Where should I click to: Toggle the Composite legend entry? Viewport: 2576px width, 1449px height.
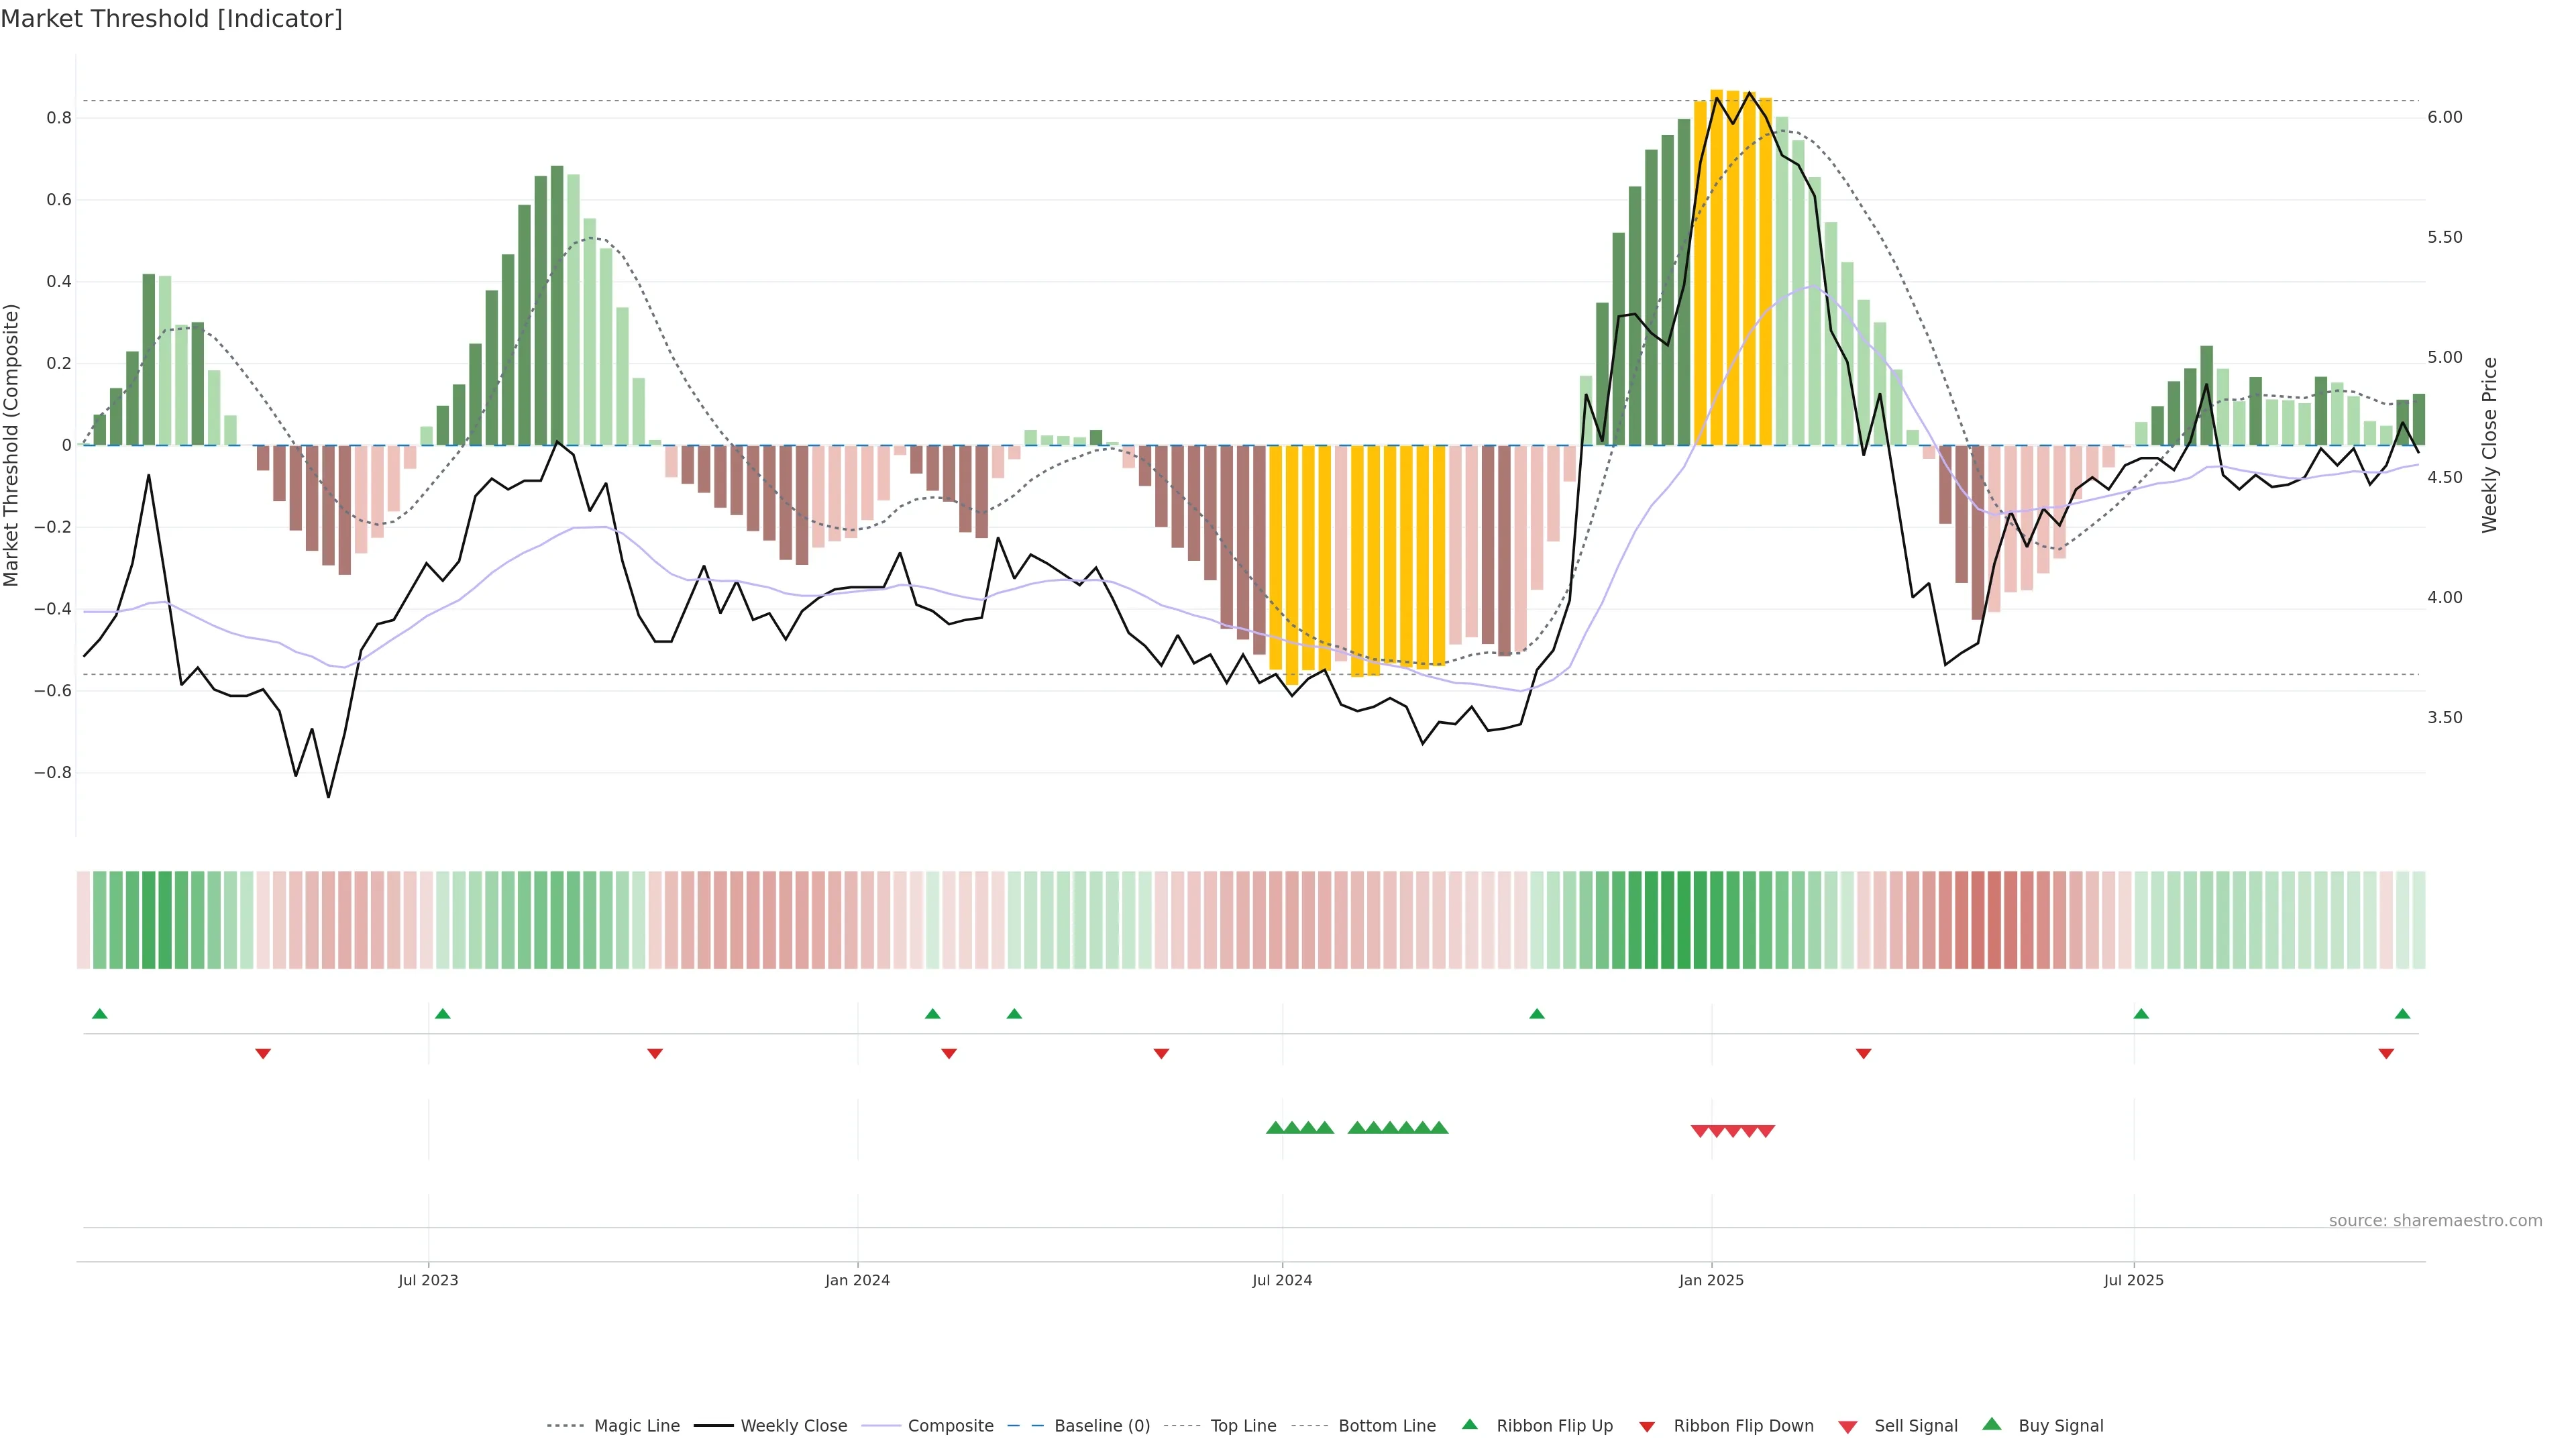[x=950, y=1426]
